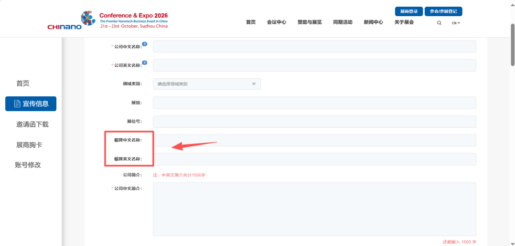This screenshot has width=515, height=246.
Task: Click the 公司中文简介 text area
Action: coord(314,209)
